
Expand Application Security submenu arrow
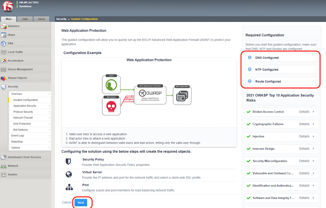49,106
